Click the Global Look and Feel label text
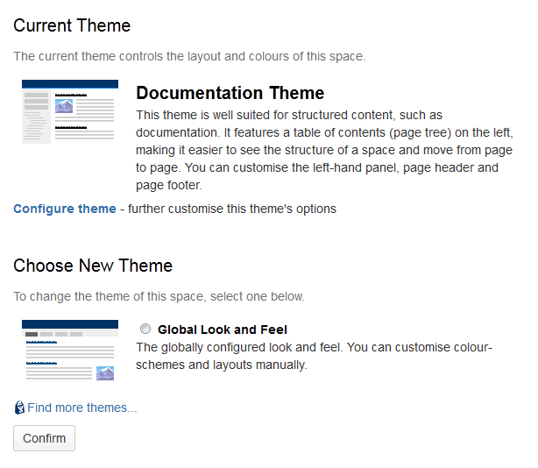Viewport: 538px width, 468px height. [x=223, y=330]
